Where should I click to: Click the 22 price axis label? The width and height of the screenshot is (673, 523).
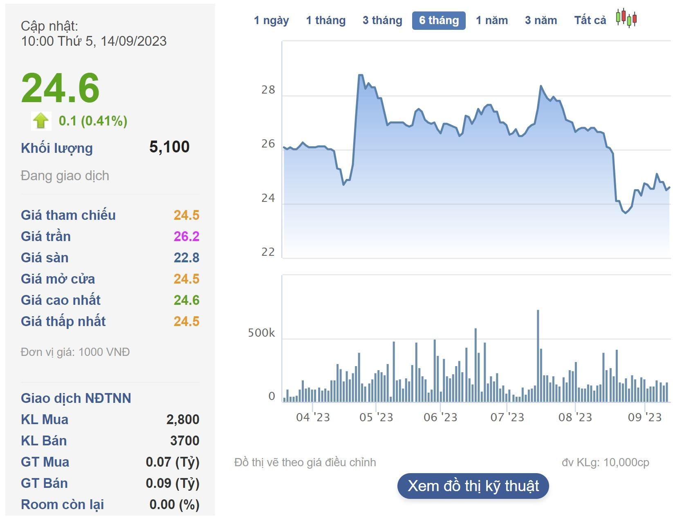[268, 252]
